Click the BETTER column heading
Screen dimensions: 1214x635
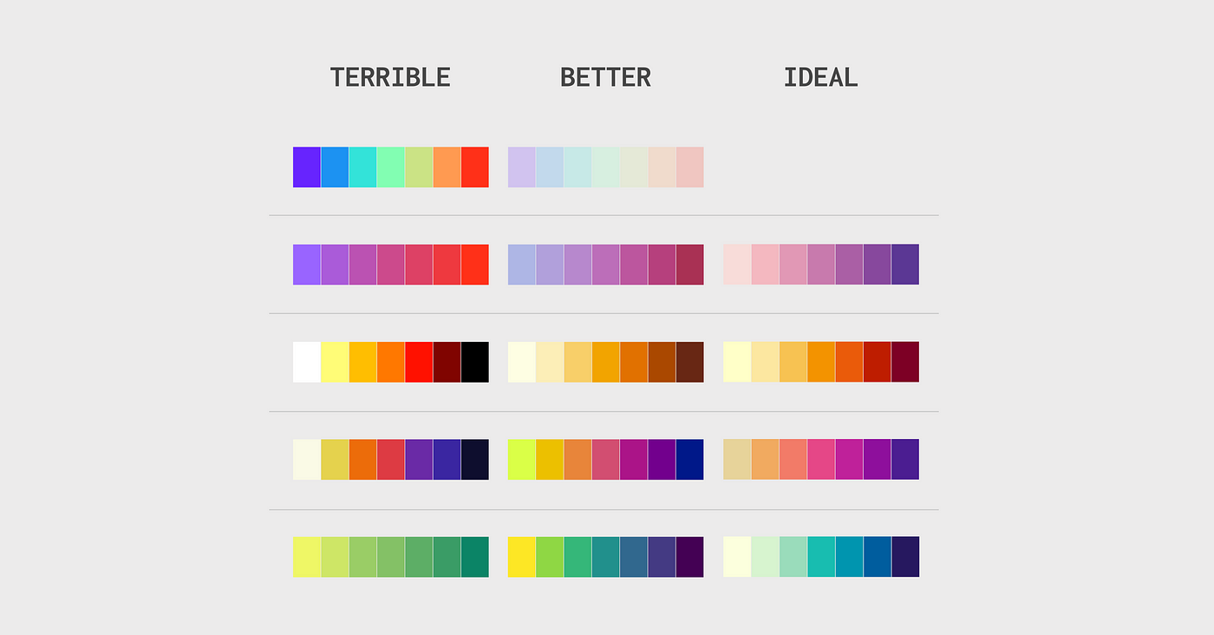tap(605, 77)
